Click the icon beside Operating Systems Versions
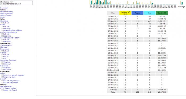Image resolution: width=186 pixels, height=99 pixels. (x=2, y=62)
